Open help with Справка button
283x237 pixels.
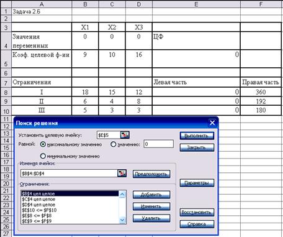[x=197, y=224]
